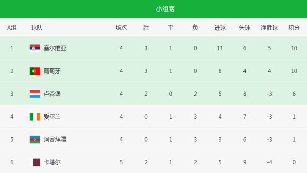Open the 卡塔尔 team page

(x=52, y=162)
